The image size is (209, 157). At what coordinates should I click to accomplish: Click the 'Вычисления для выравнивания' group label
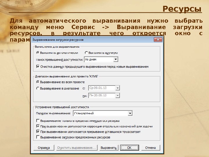[57, 47]
